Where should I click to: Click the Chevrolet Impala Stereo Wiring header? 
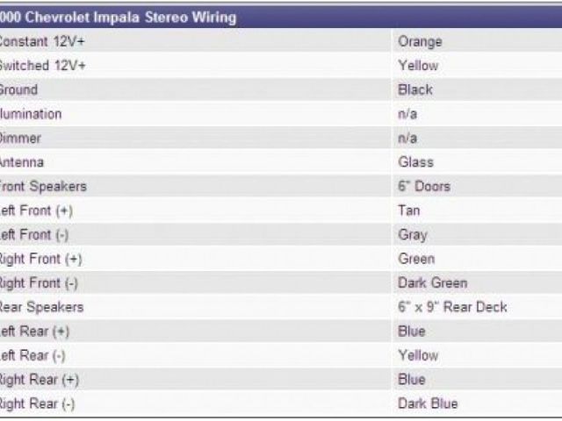coord(118,17)
